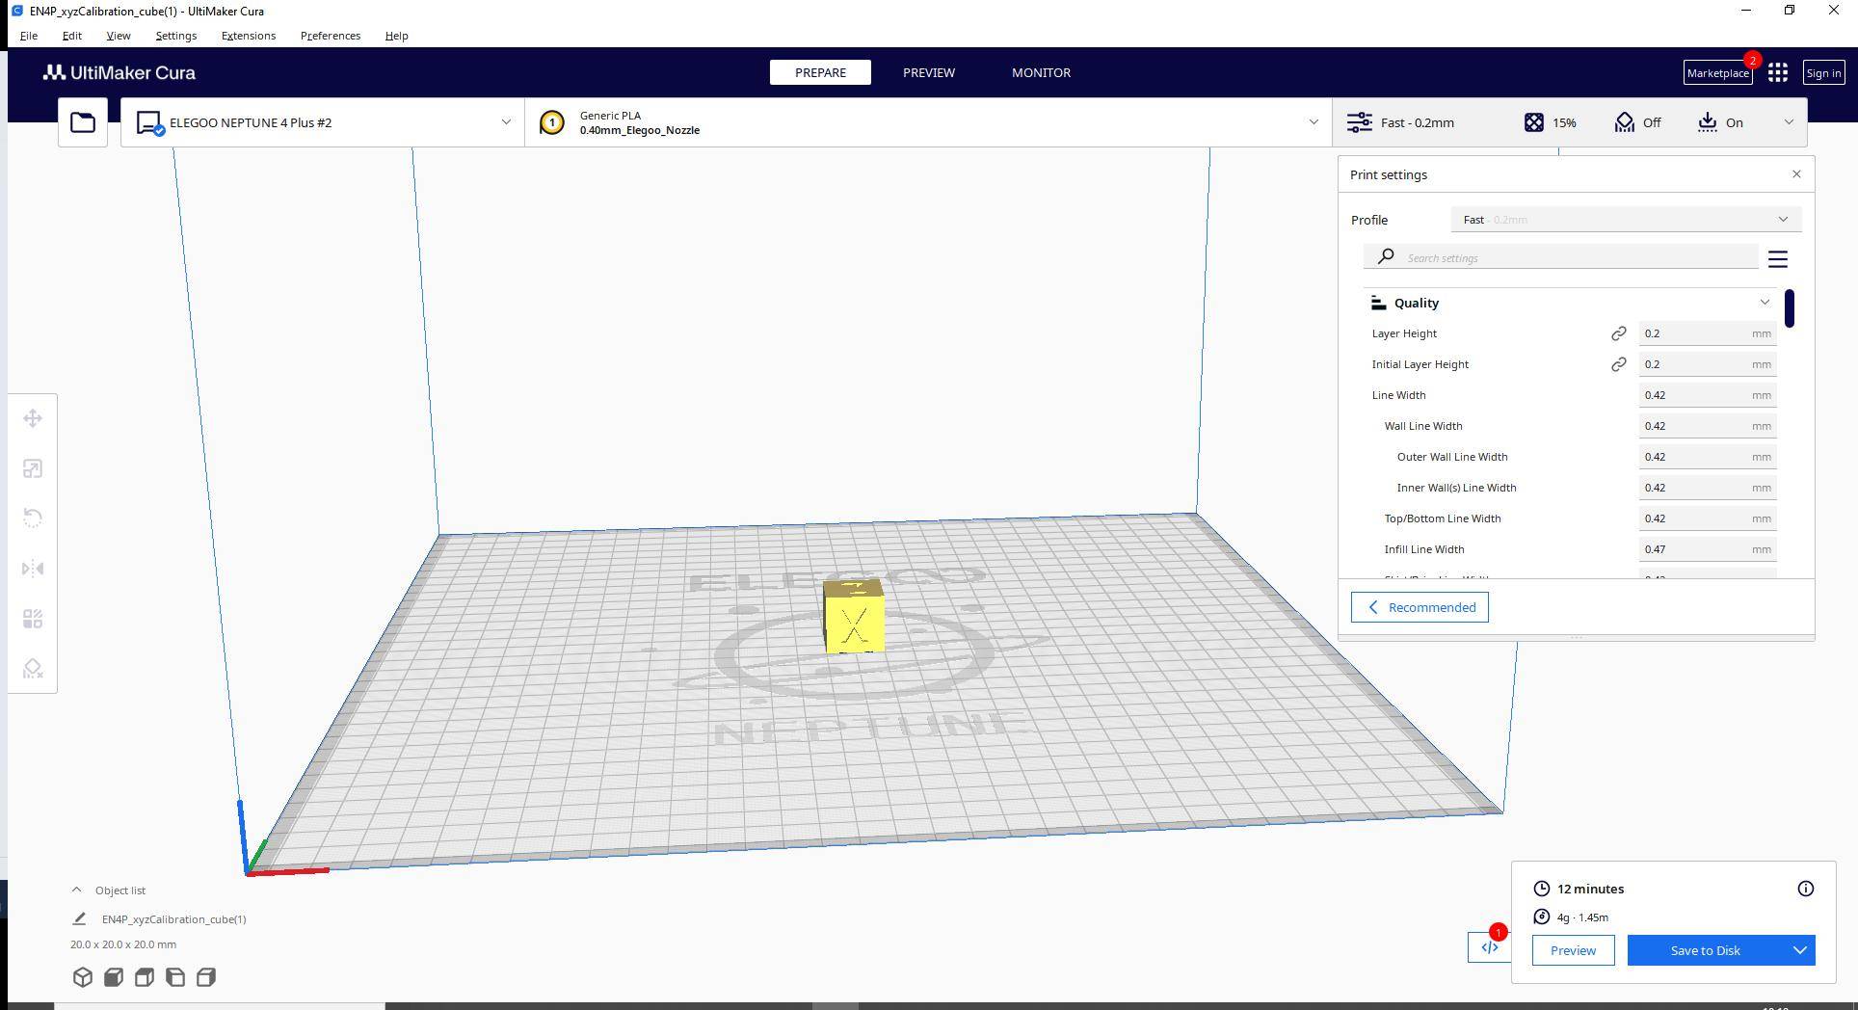Viewport: 1858px width, 1010px height.
Task: Click the Preview button
Action: pyautogui.click(x=1573, y=950)
